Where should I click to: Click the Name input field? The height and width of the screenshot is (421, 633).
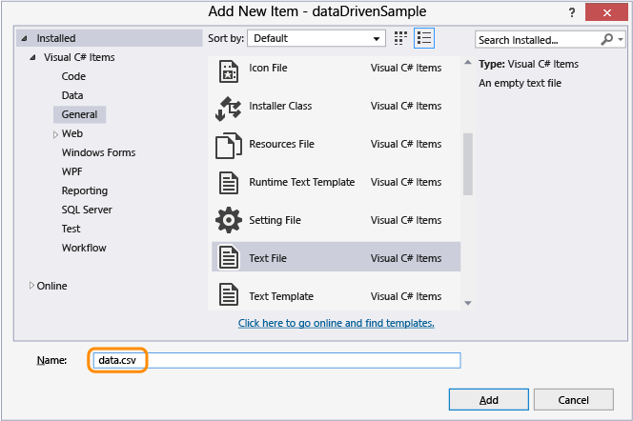(x=303, y=360)
